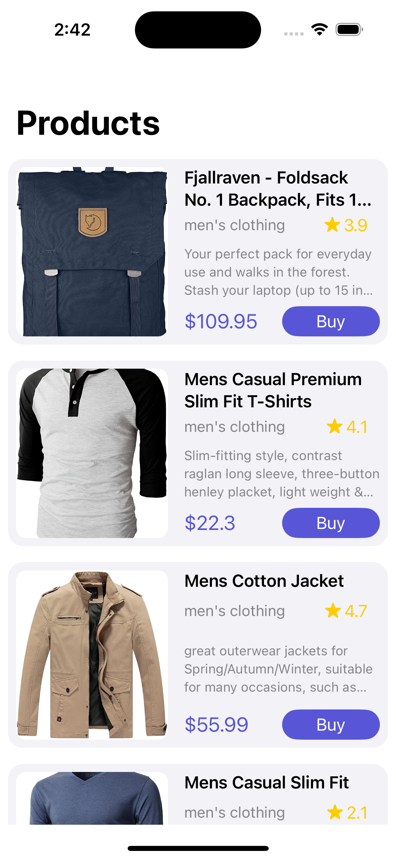
Task: Tap the Wi-Fi status icon
Action: pos(319,30)
